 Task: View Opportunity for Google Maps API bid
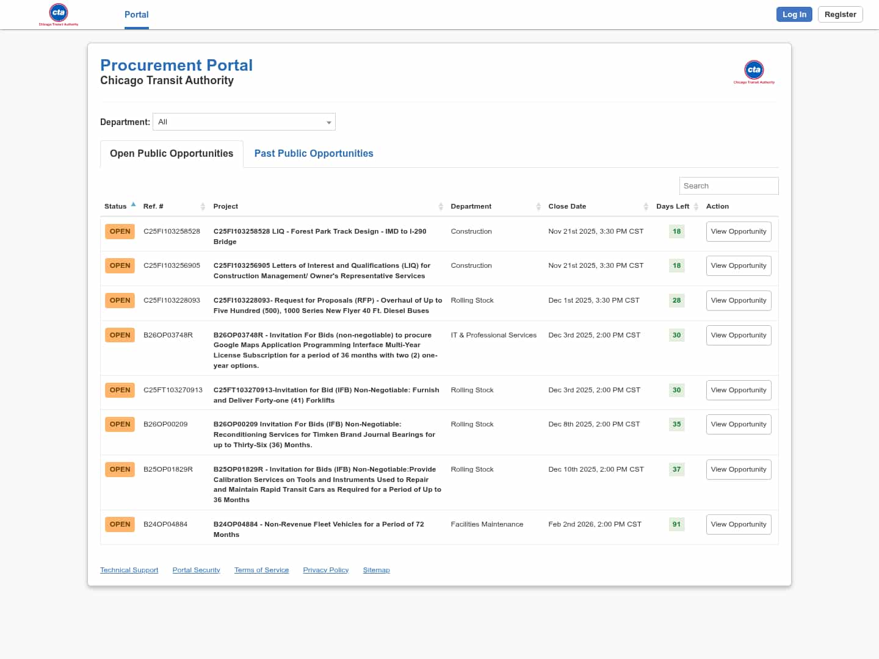coord(738,336)
